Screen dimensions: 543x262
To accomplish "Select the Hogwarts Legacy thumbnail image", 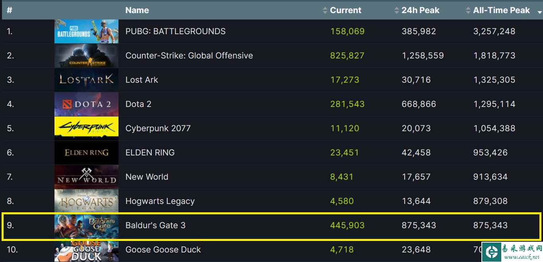I will (86, 201).
